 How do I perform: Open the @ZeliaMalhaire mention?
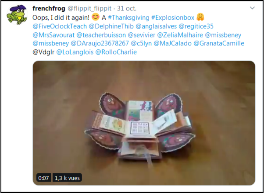(180, 35)
